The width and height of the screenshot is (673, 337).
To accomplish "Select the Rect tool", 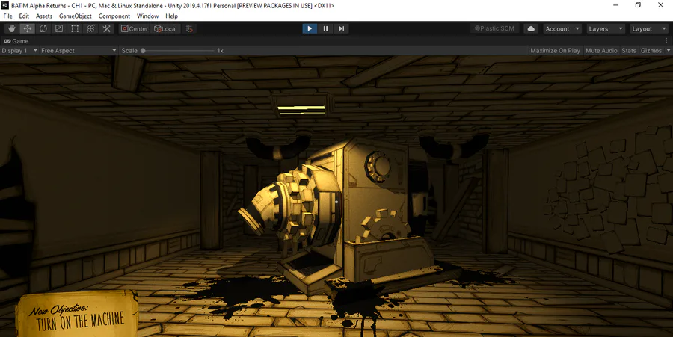I will 75,28.
